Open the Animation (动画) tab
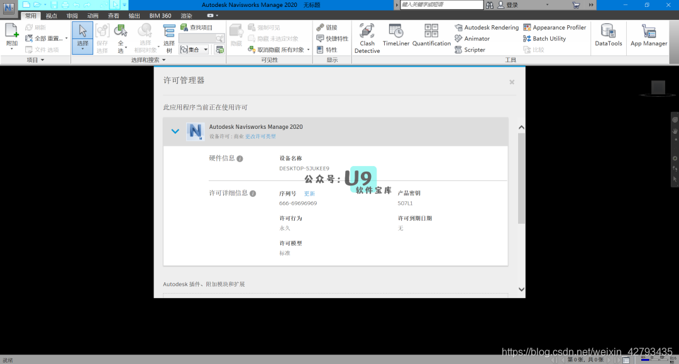 (92, 16)
